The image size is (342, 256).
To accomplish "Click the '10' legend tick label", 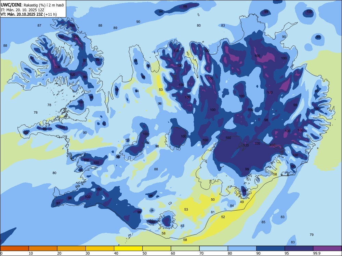I will pos(31,253).
